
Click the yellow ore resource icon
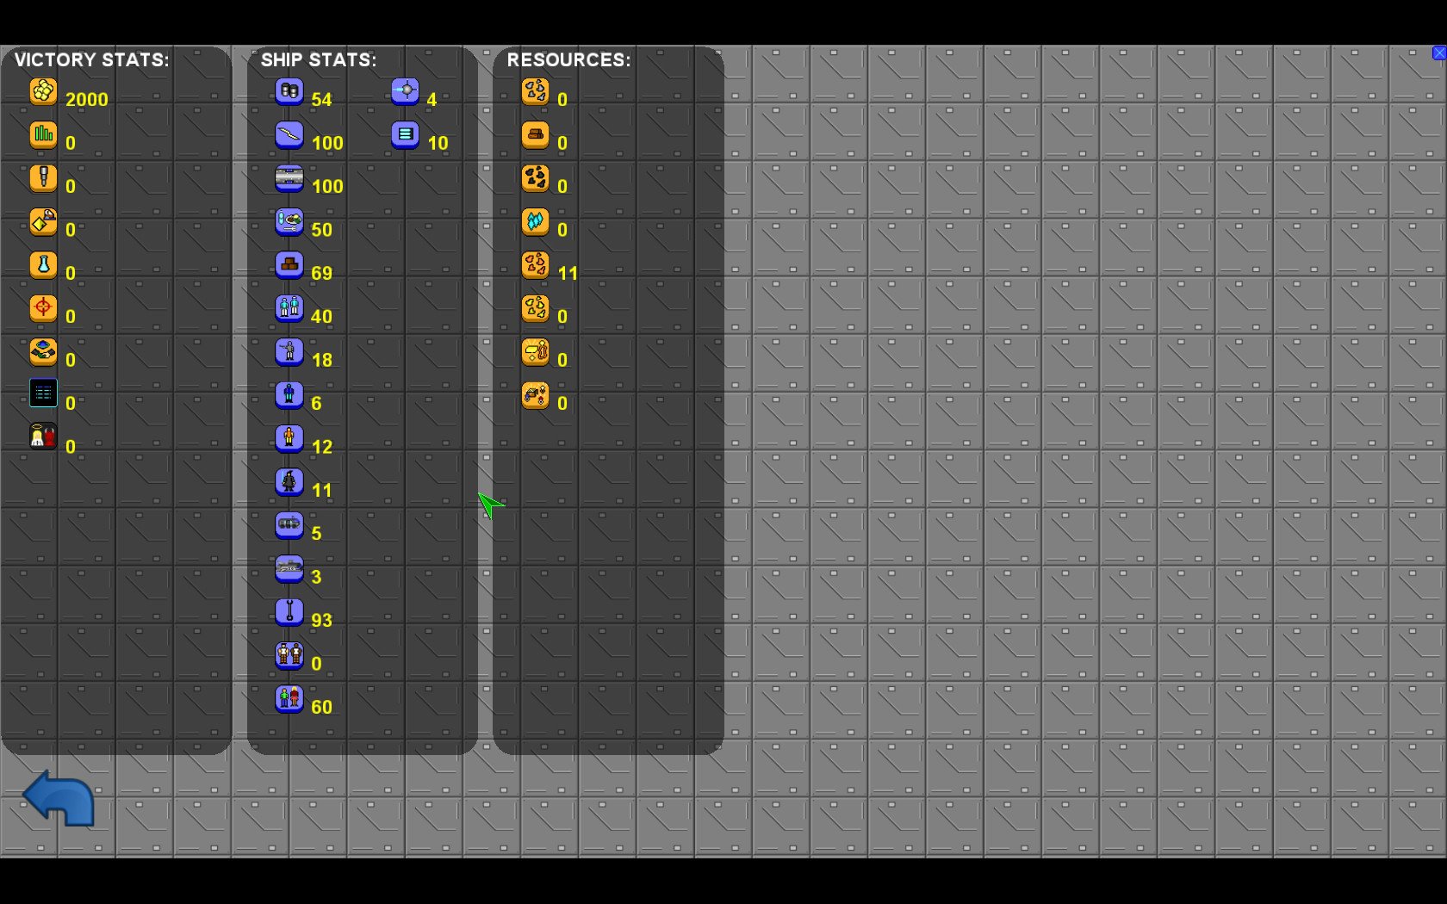point(535,308)
